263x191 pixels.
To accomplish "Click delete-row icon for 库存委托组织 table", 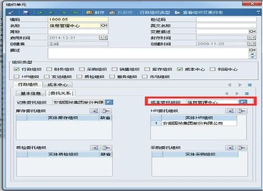I will (106, 111).
